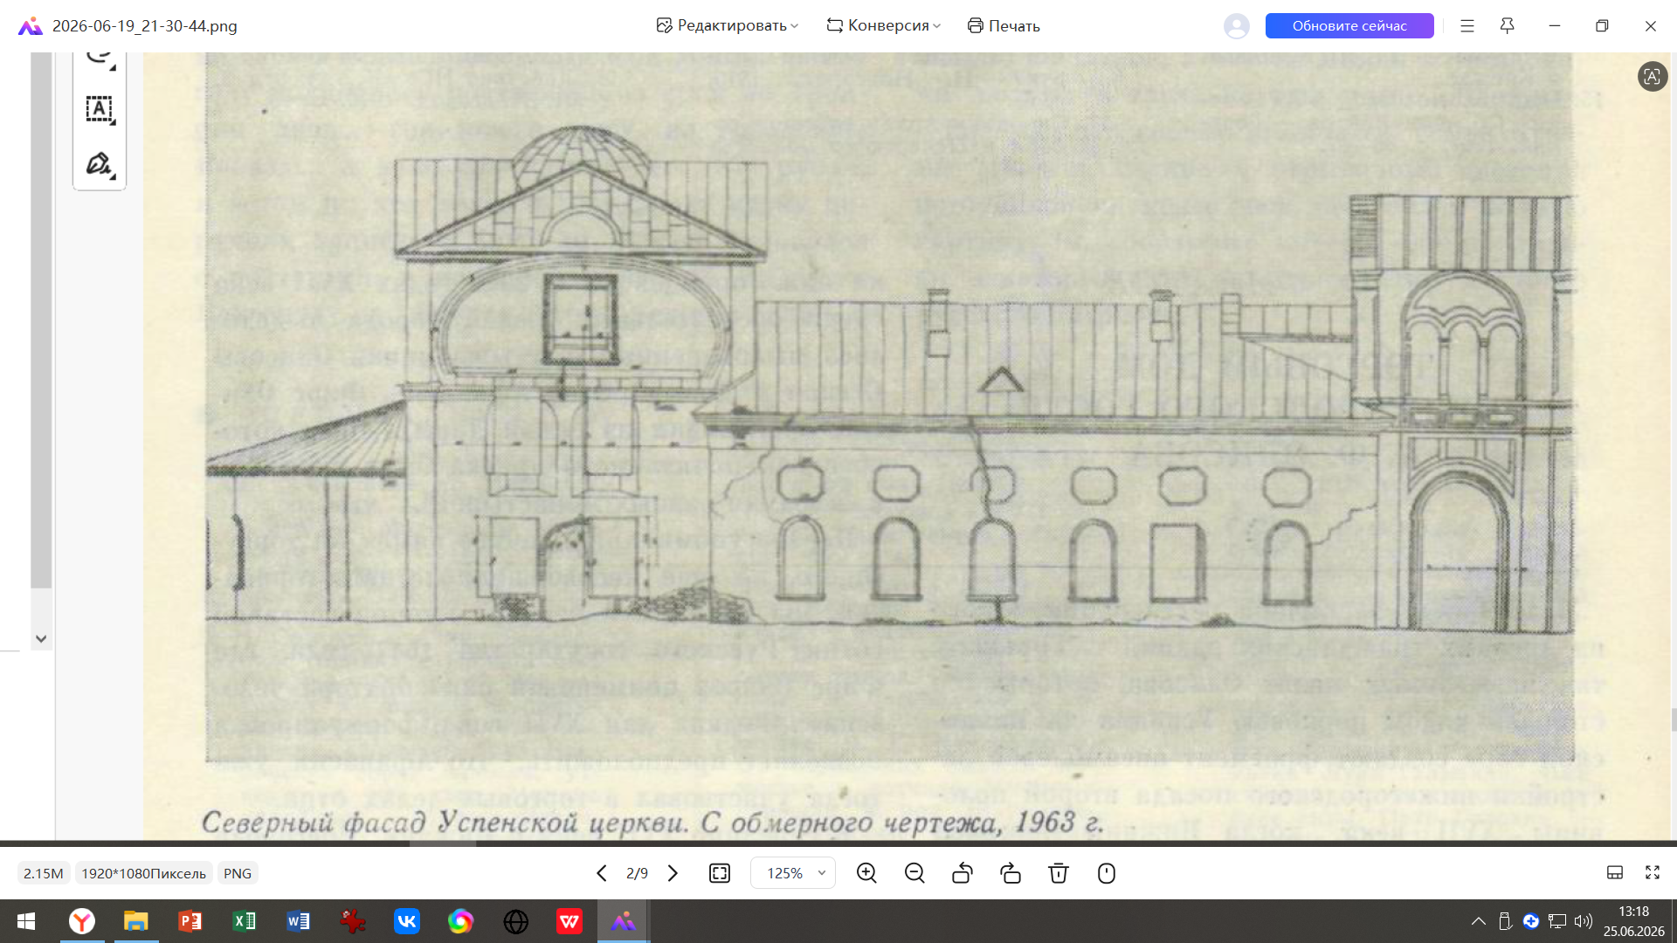1677x943 pixels.
Task: Toggle thumbnail strip panel icon
Action: pos(1615,872)
